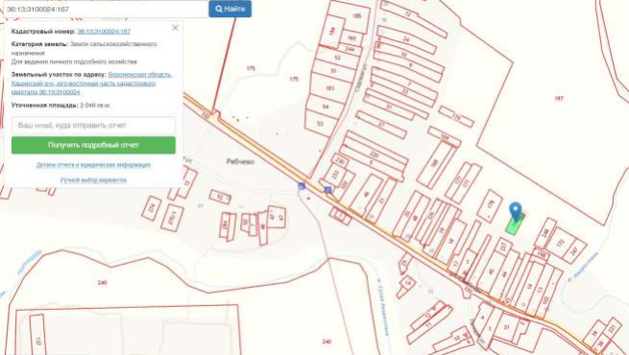This screenshot has width=629, height=355.
Task: Click the left blue bus stop icon
Action: coord(302,186)
